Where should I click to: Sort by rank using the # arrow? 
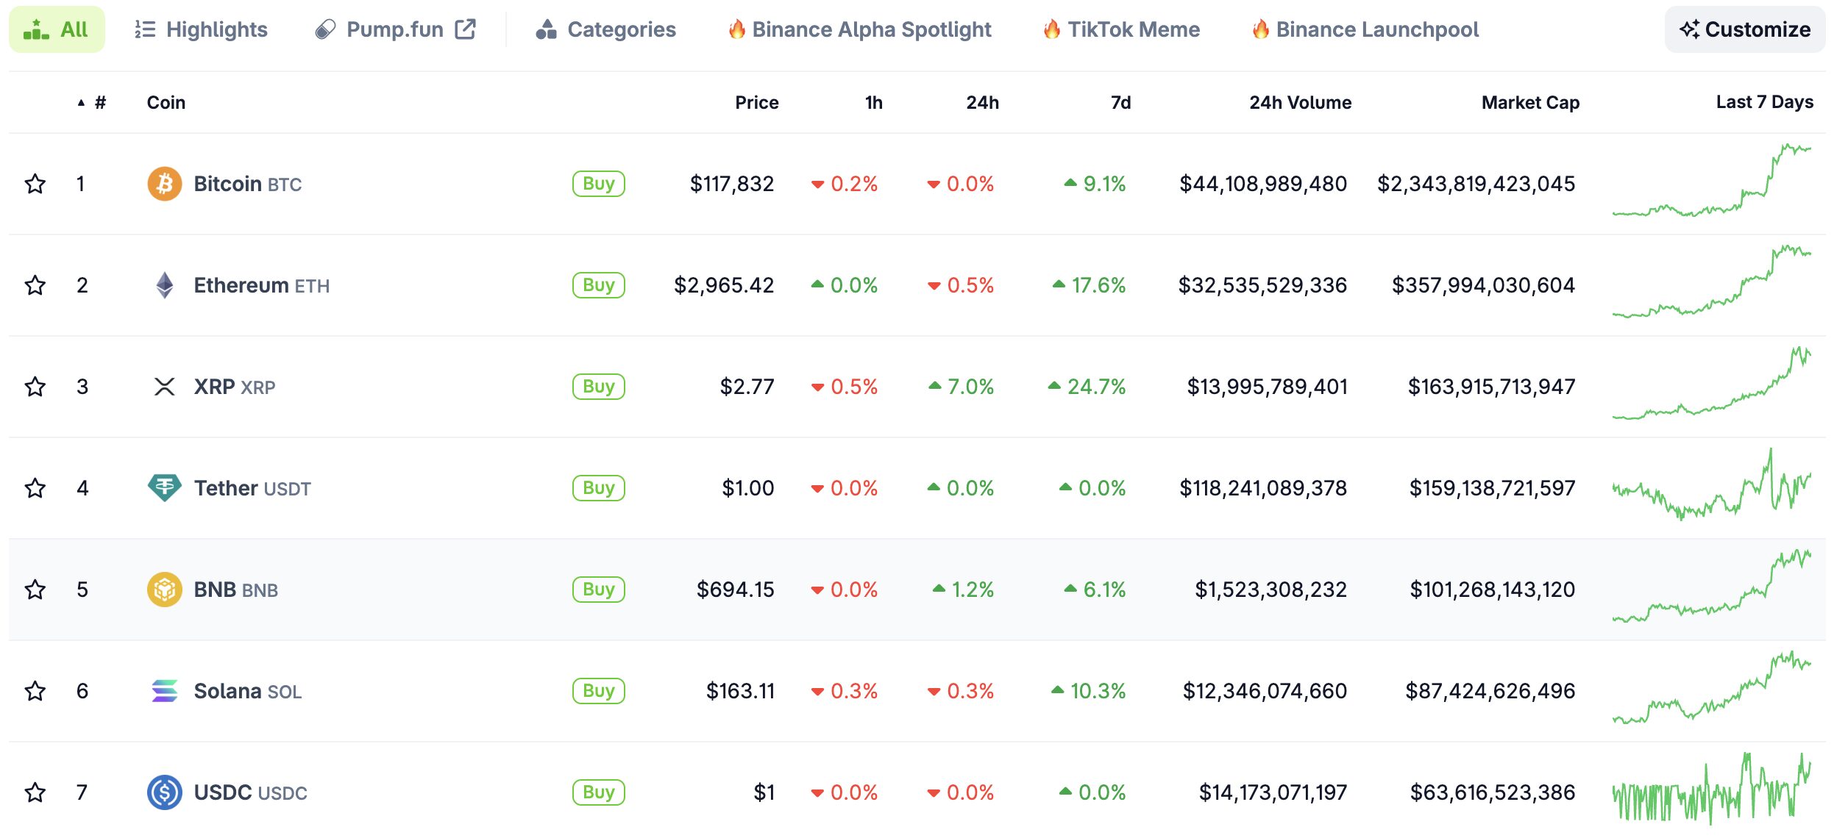click(92, 103)
